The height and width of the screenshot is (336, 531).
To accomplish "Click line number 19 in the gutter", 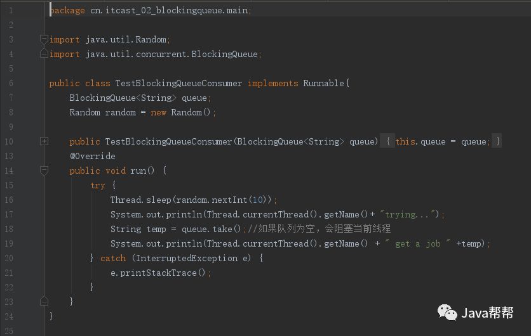I will tap(9, 243).
